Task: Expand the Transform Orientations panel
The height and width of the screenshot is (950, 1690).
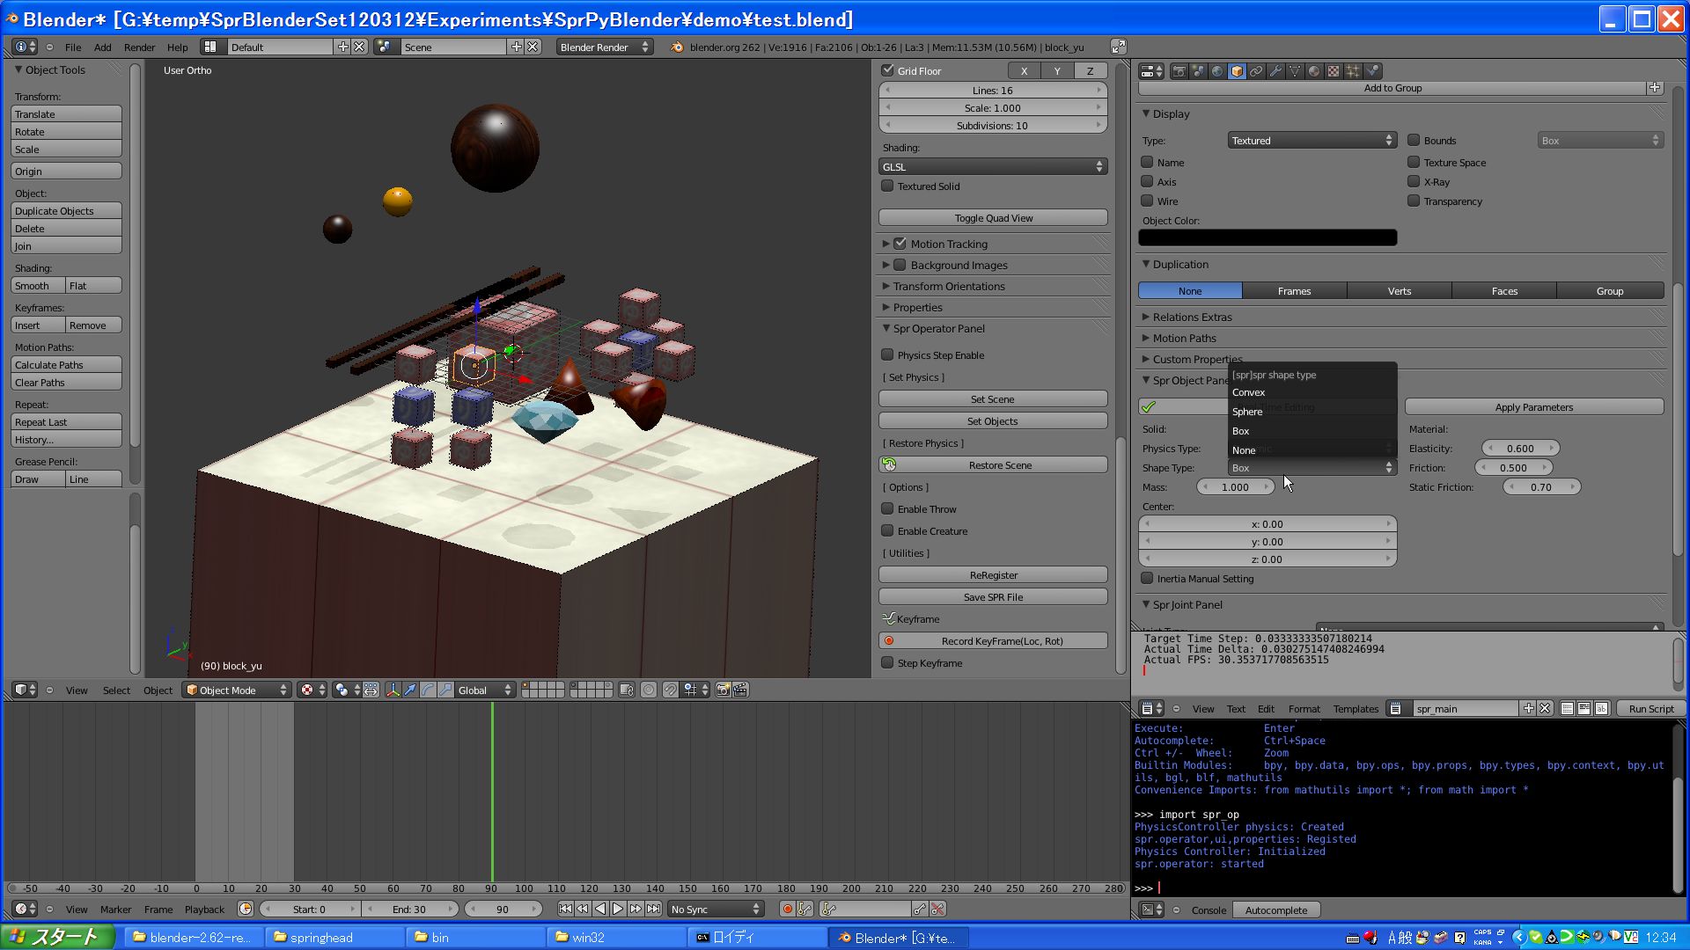Action: tap(885, 286)
